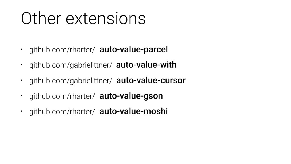Click the auto-value-gson extension name
Image resolution: width=291 pixels, height=164 pixels.
click(131, 96)
